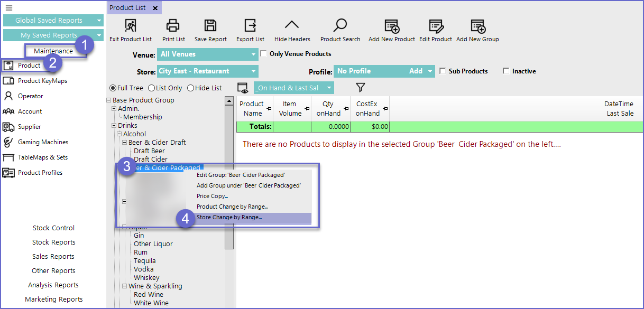Screen dimensions: 644x309
Task: Click the Exit Product List icon
Action: pos(130,25)
